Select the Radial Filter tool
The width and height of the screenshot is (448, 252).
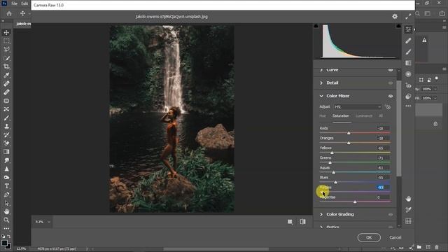click(x=408, y=74)
